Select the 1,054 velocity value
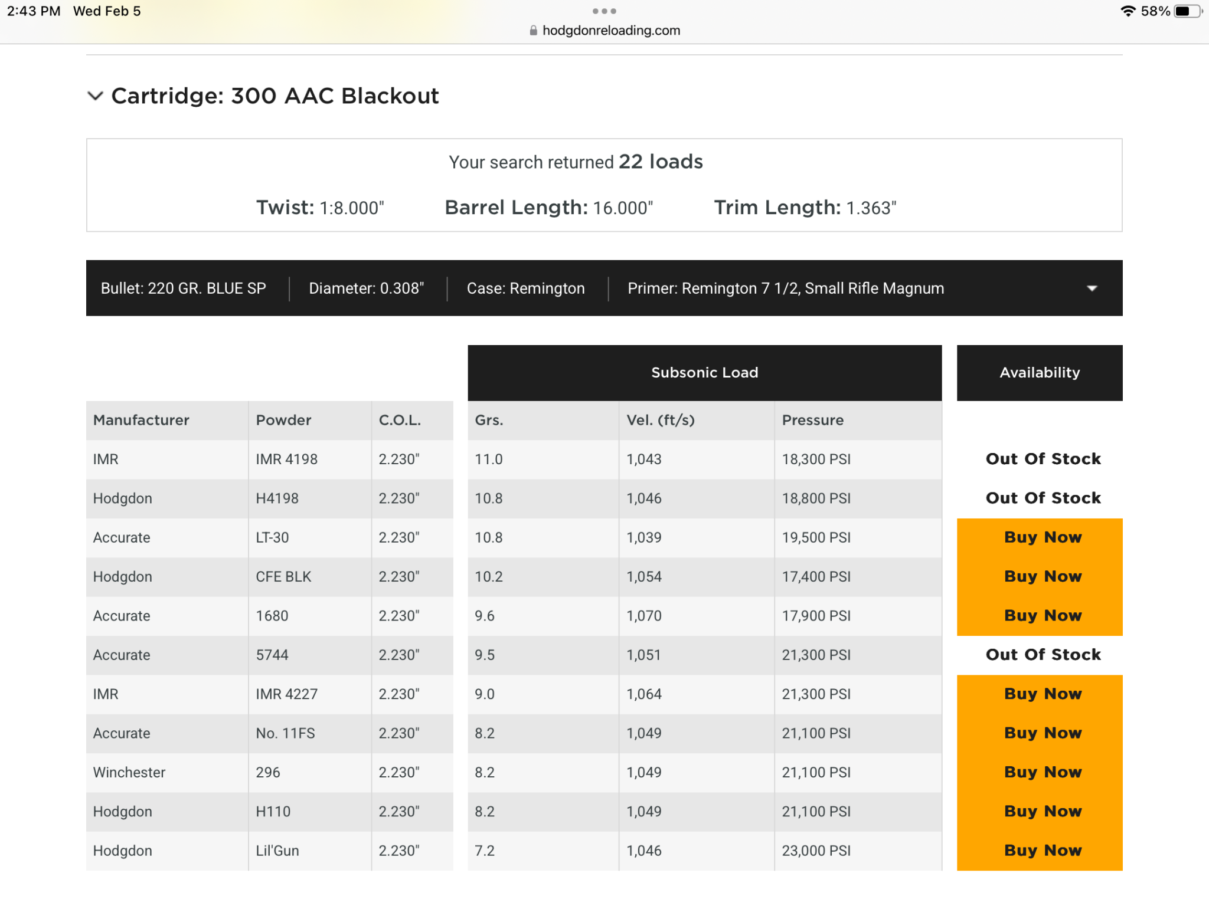Viewport: 1209px width, 906px height. (x=643, y=577)
